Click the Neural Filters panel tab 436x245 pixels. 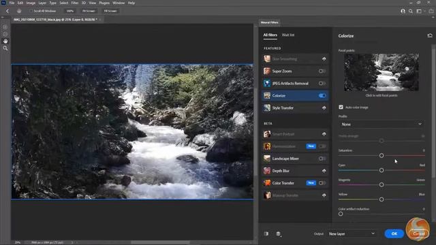270,22
